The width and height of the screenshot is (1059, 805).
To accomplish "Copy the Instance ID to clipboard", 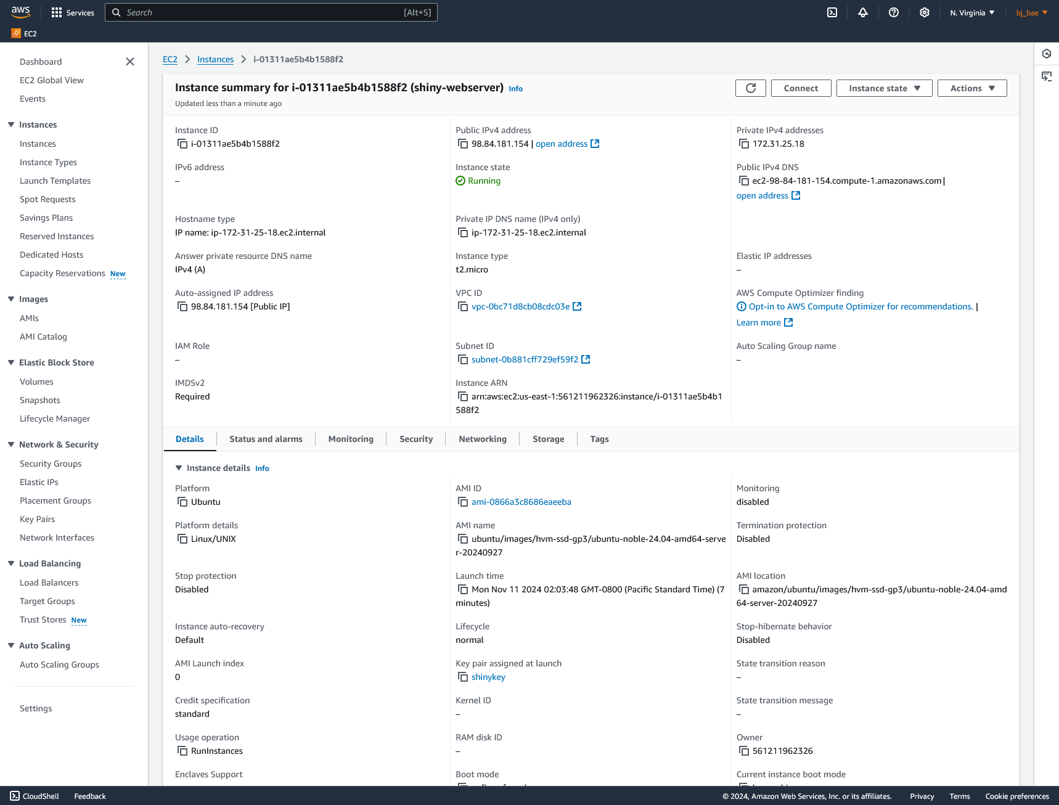I will [x=182, y=143].
